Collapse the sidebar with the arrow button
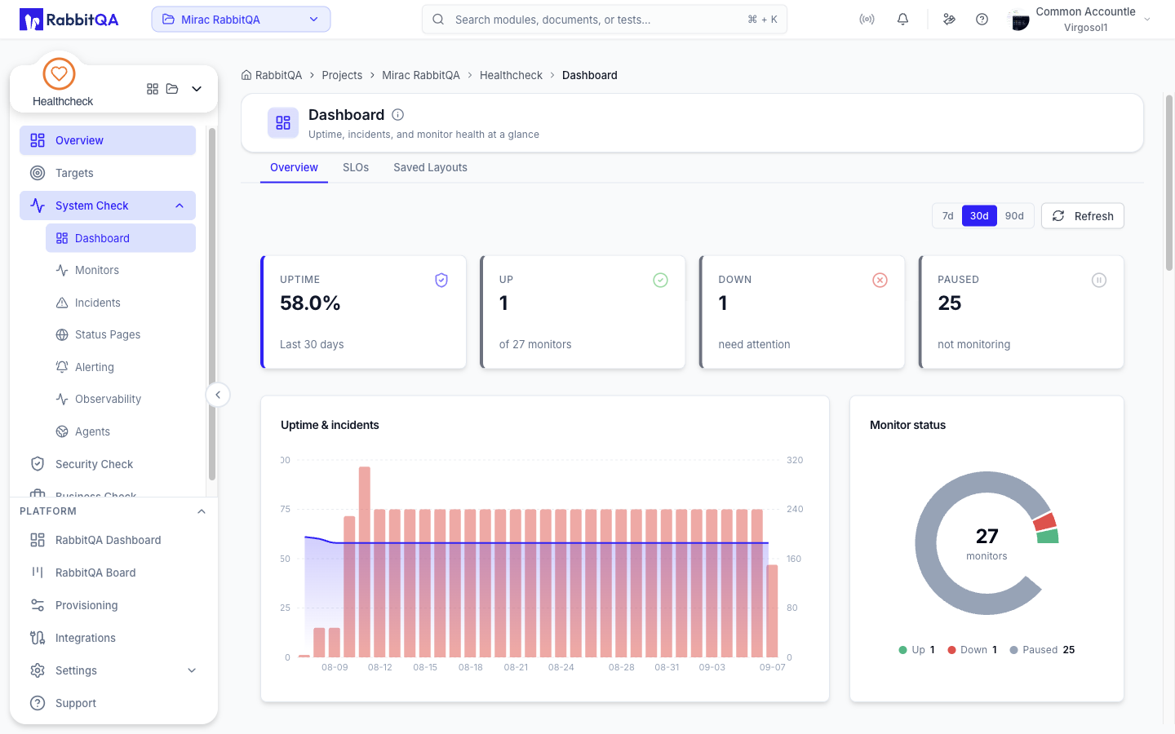 click(x=218, y=395)
